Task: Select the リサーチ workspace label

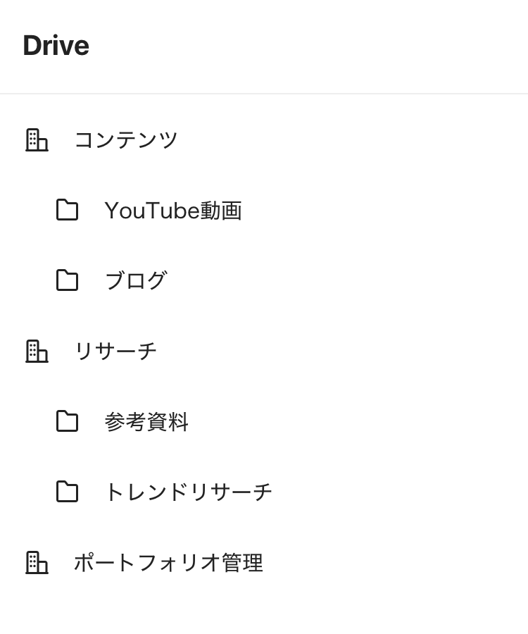Action: click(115, 351)
